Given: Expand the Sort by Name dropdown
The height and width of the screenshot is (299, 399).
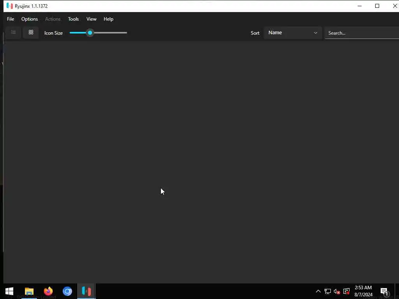Looking at the screenshot, I should 293,33.
